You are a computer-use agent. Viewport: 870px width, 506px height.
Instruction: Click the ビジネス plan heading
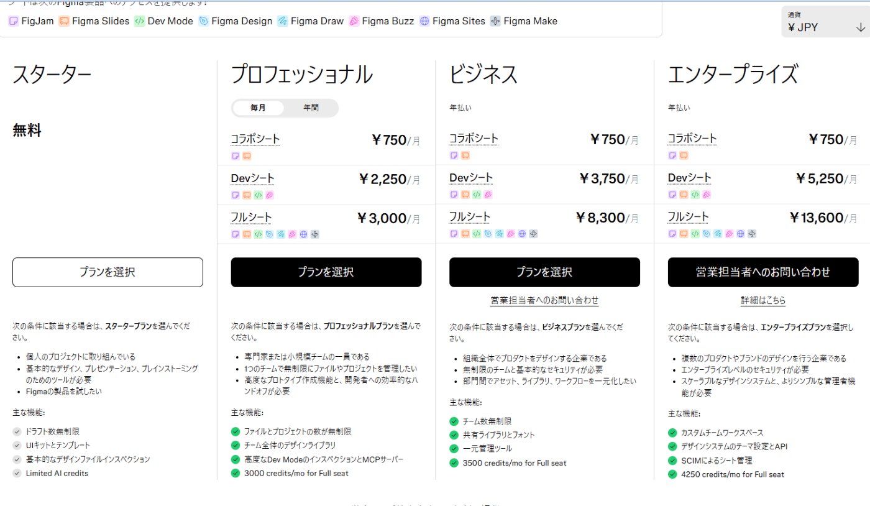483,75
